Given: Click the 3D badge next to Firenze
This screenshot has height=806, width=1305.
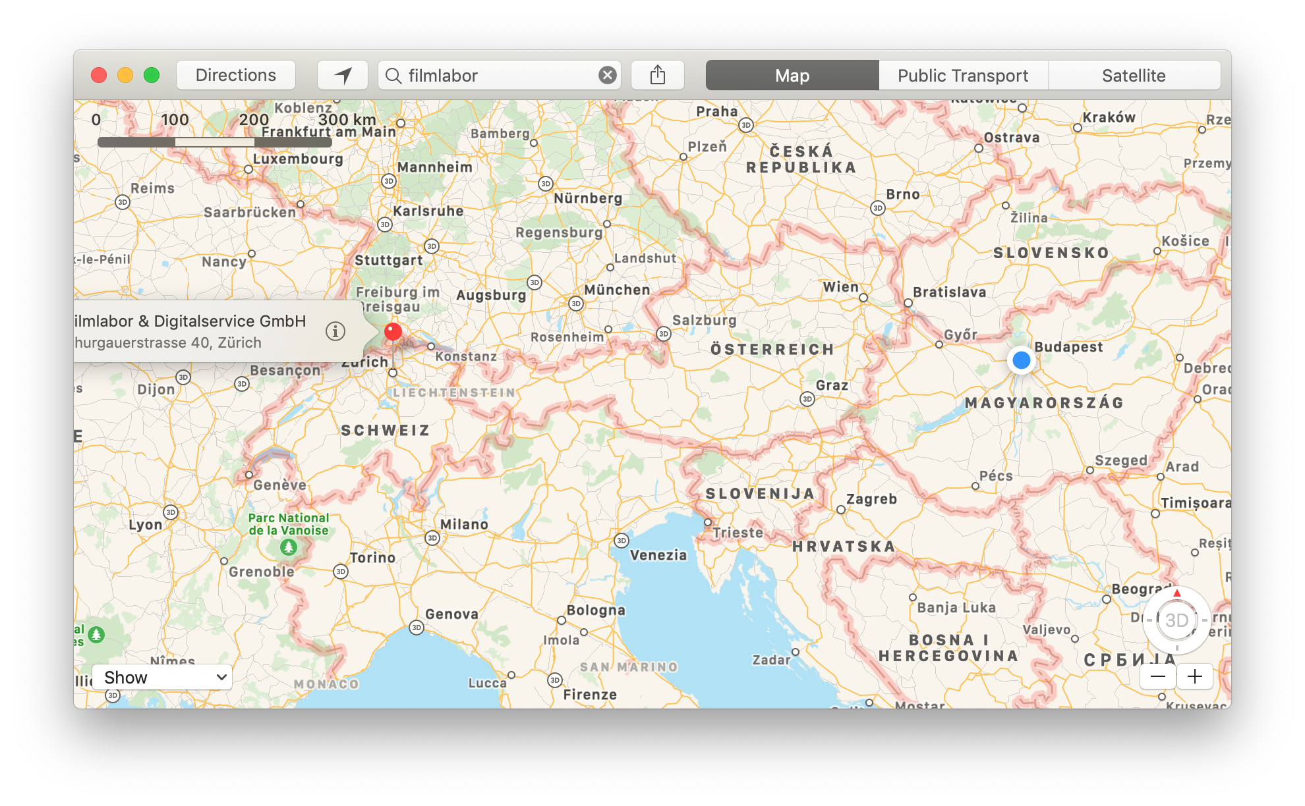Looking at the screenshot, I should (555, 680).
